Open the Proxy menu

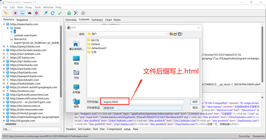pyautogui.click(x=29, y=7)
